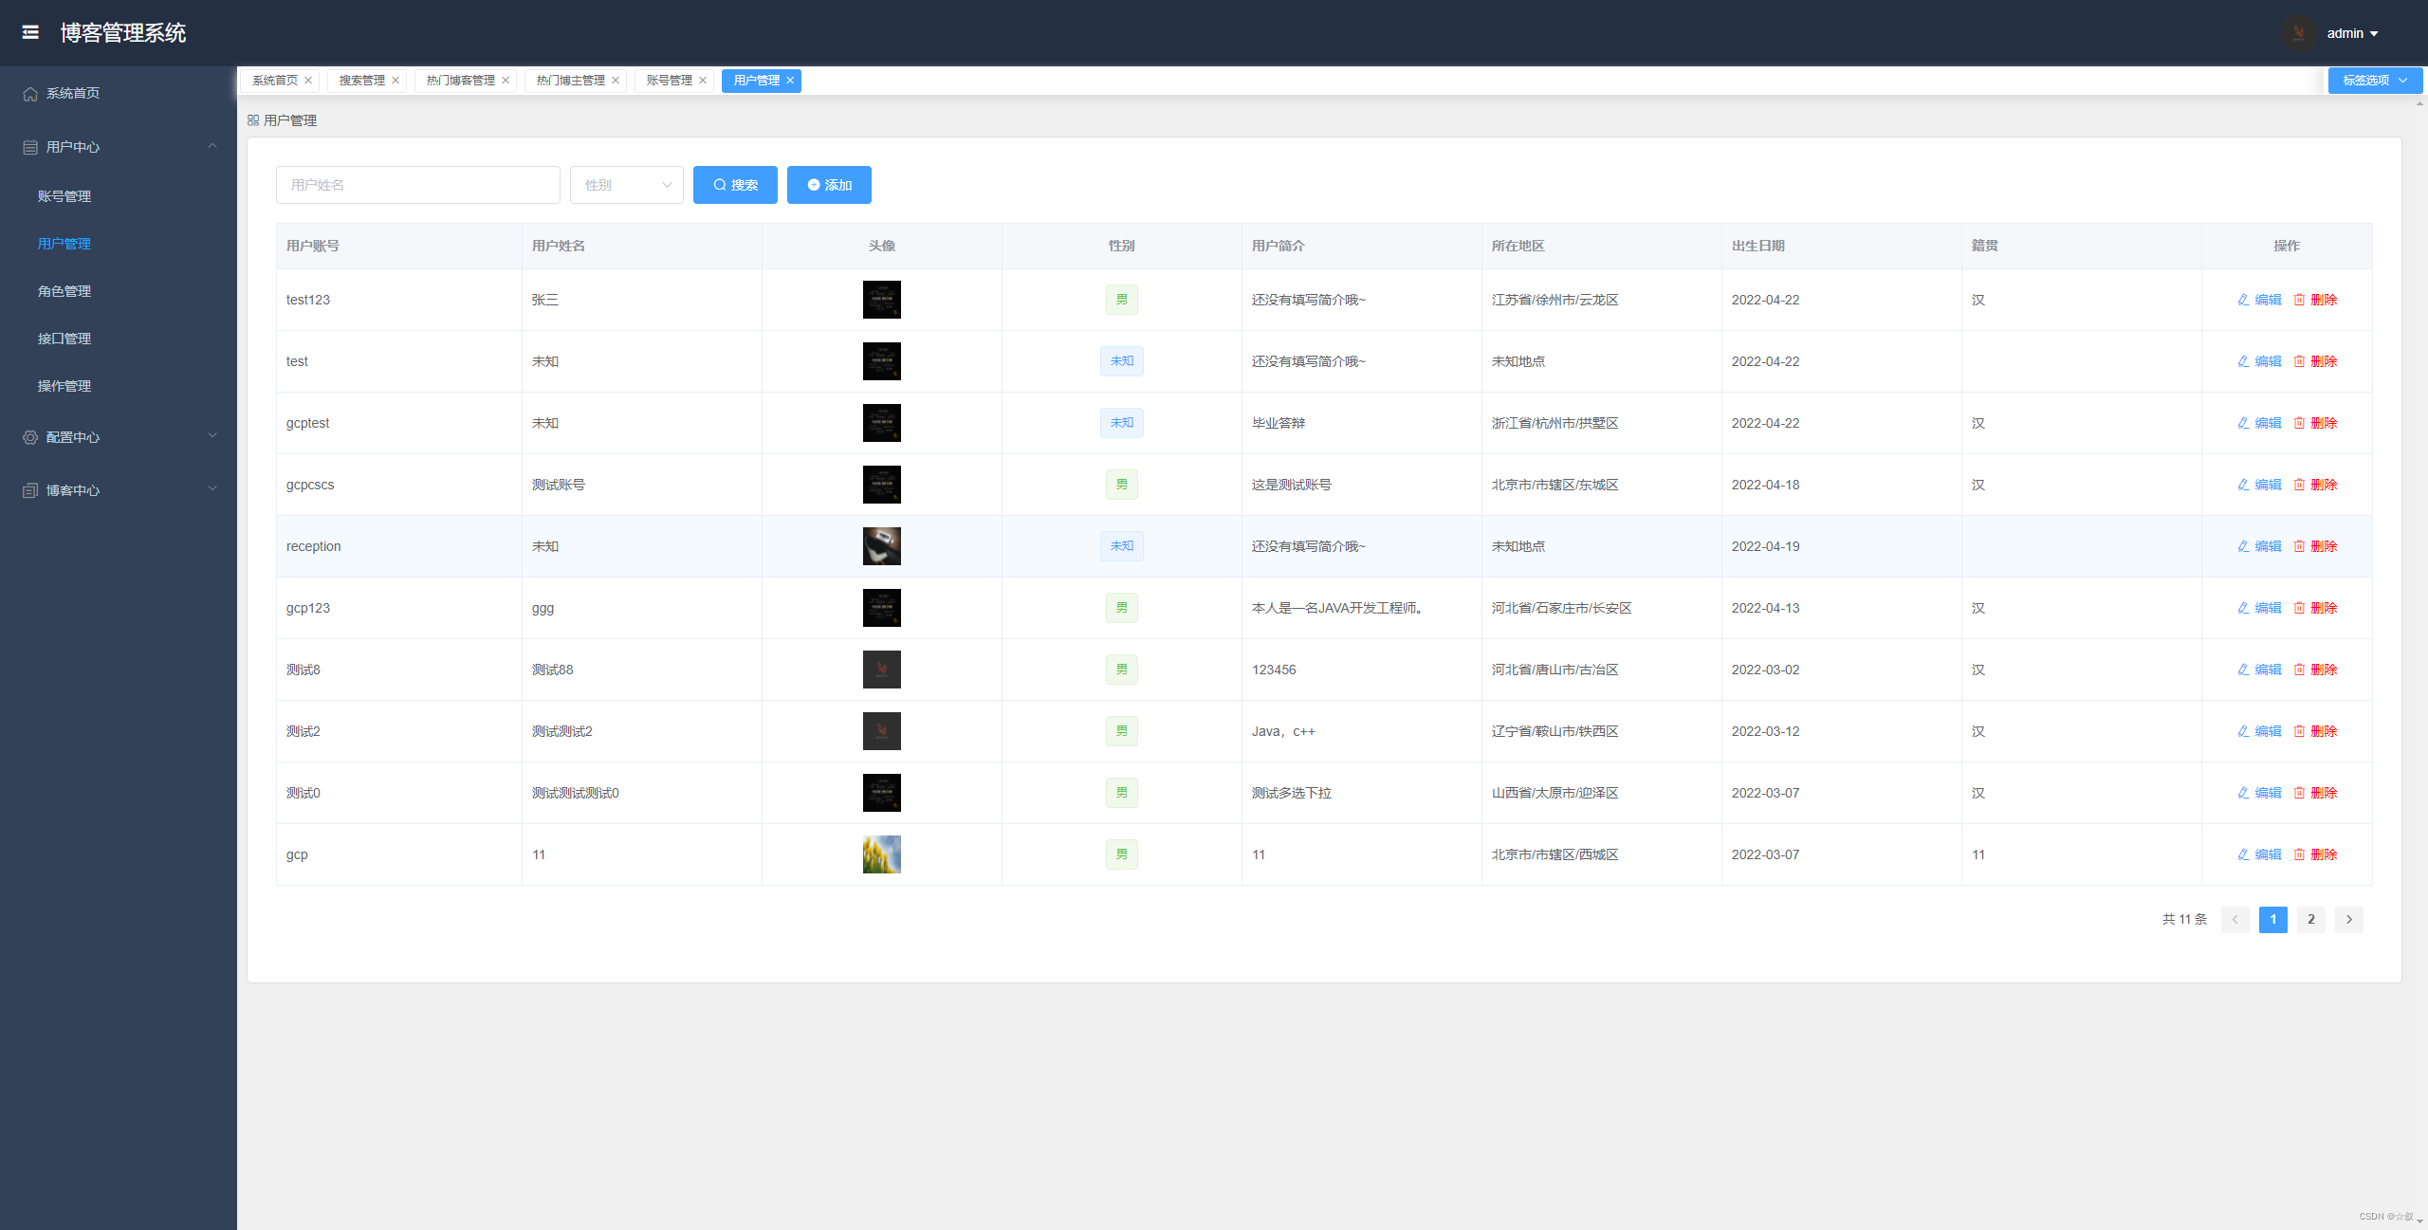Image resolution: width=2428 pixels, height=1230 pixels.
Task: Open the 标签选项 dropdown button
Action: pyautogui.click(x=2374, y=81)
